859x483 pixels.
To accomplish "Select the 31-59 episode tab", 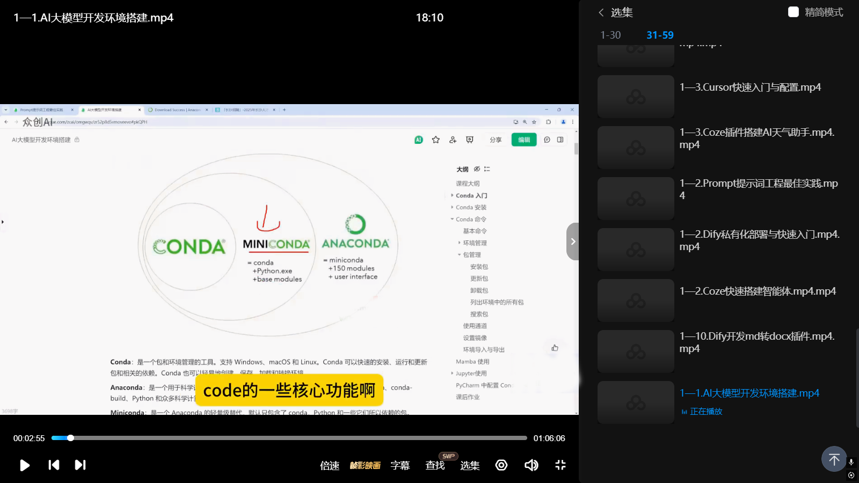I will click(x=660, y=35).
